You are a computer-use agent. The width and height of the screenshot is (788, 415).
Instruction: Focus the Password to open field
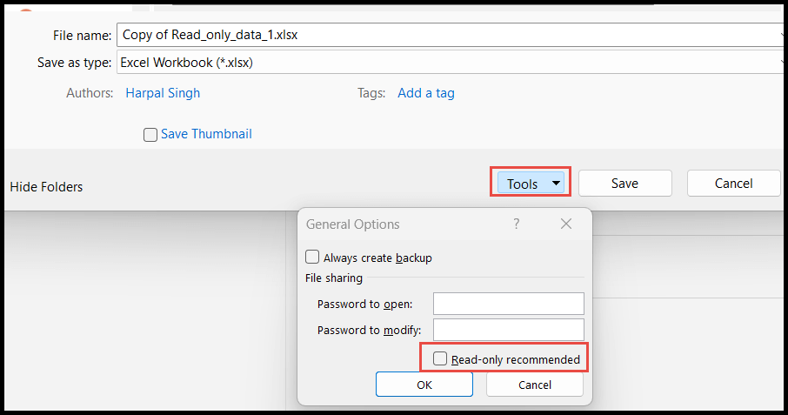[509, 304]
